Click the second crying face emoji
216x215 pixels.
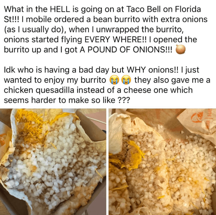[126, 80]
